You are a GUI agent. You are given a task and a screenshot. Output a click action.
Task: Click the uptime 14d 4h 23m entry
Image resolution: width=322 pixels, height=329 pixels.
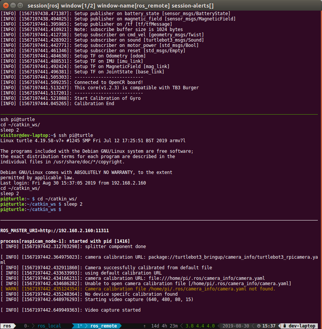point(164,326)
